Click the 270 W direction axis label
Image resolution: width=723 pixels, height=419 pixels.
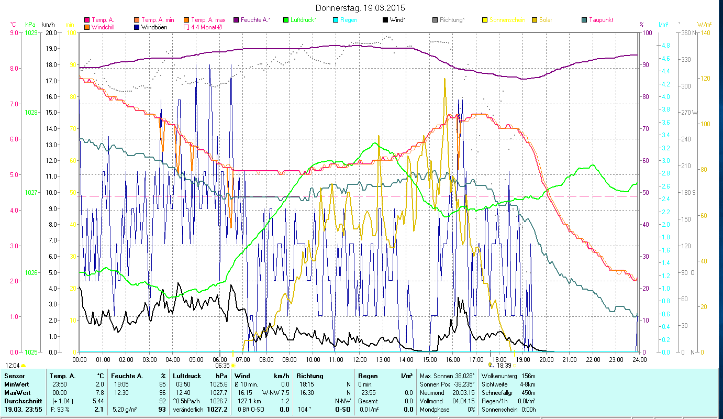coord(689,112)
